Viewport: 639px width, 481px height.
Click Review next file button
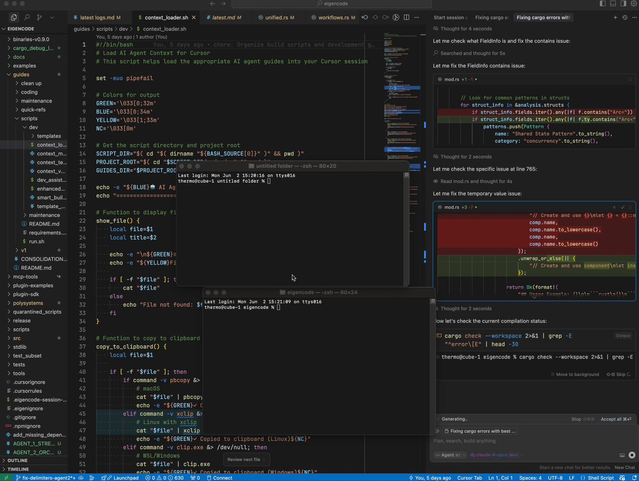click(x=247, y=459)
